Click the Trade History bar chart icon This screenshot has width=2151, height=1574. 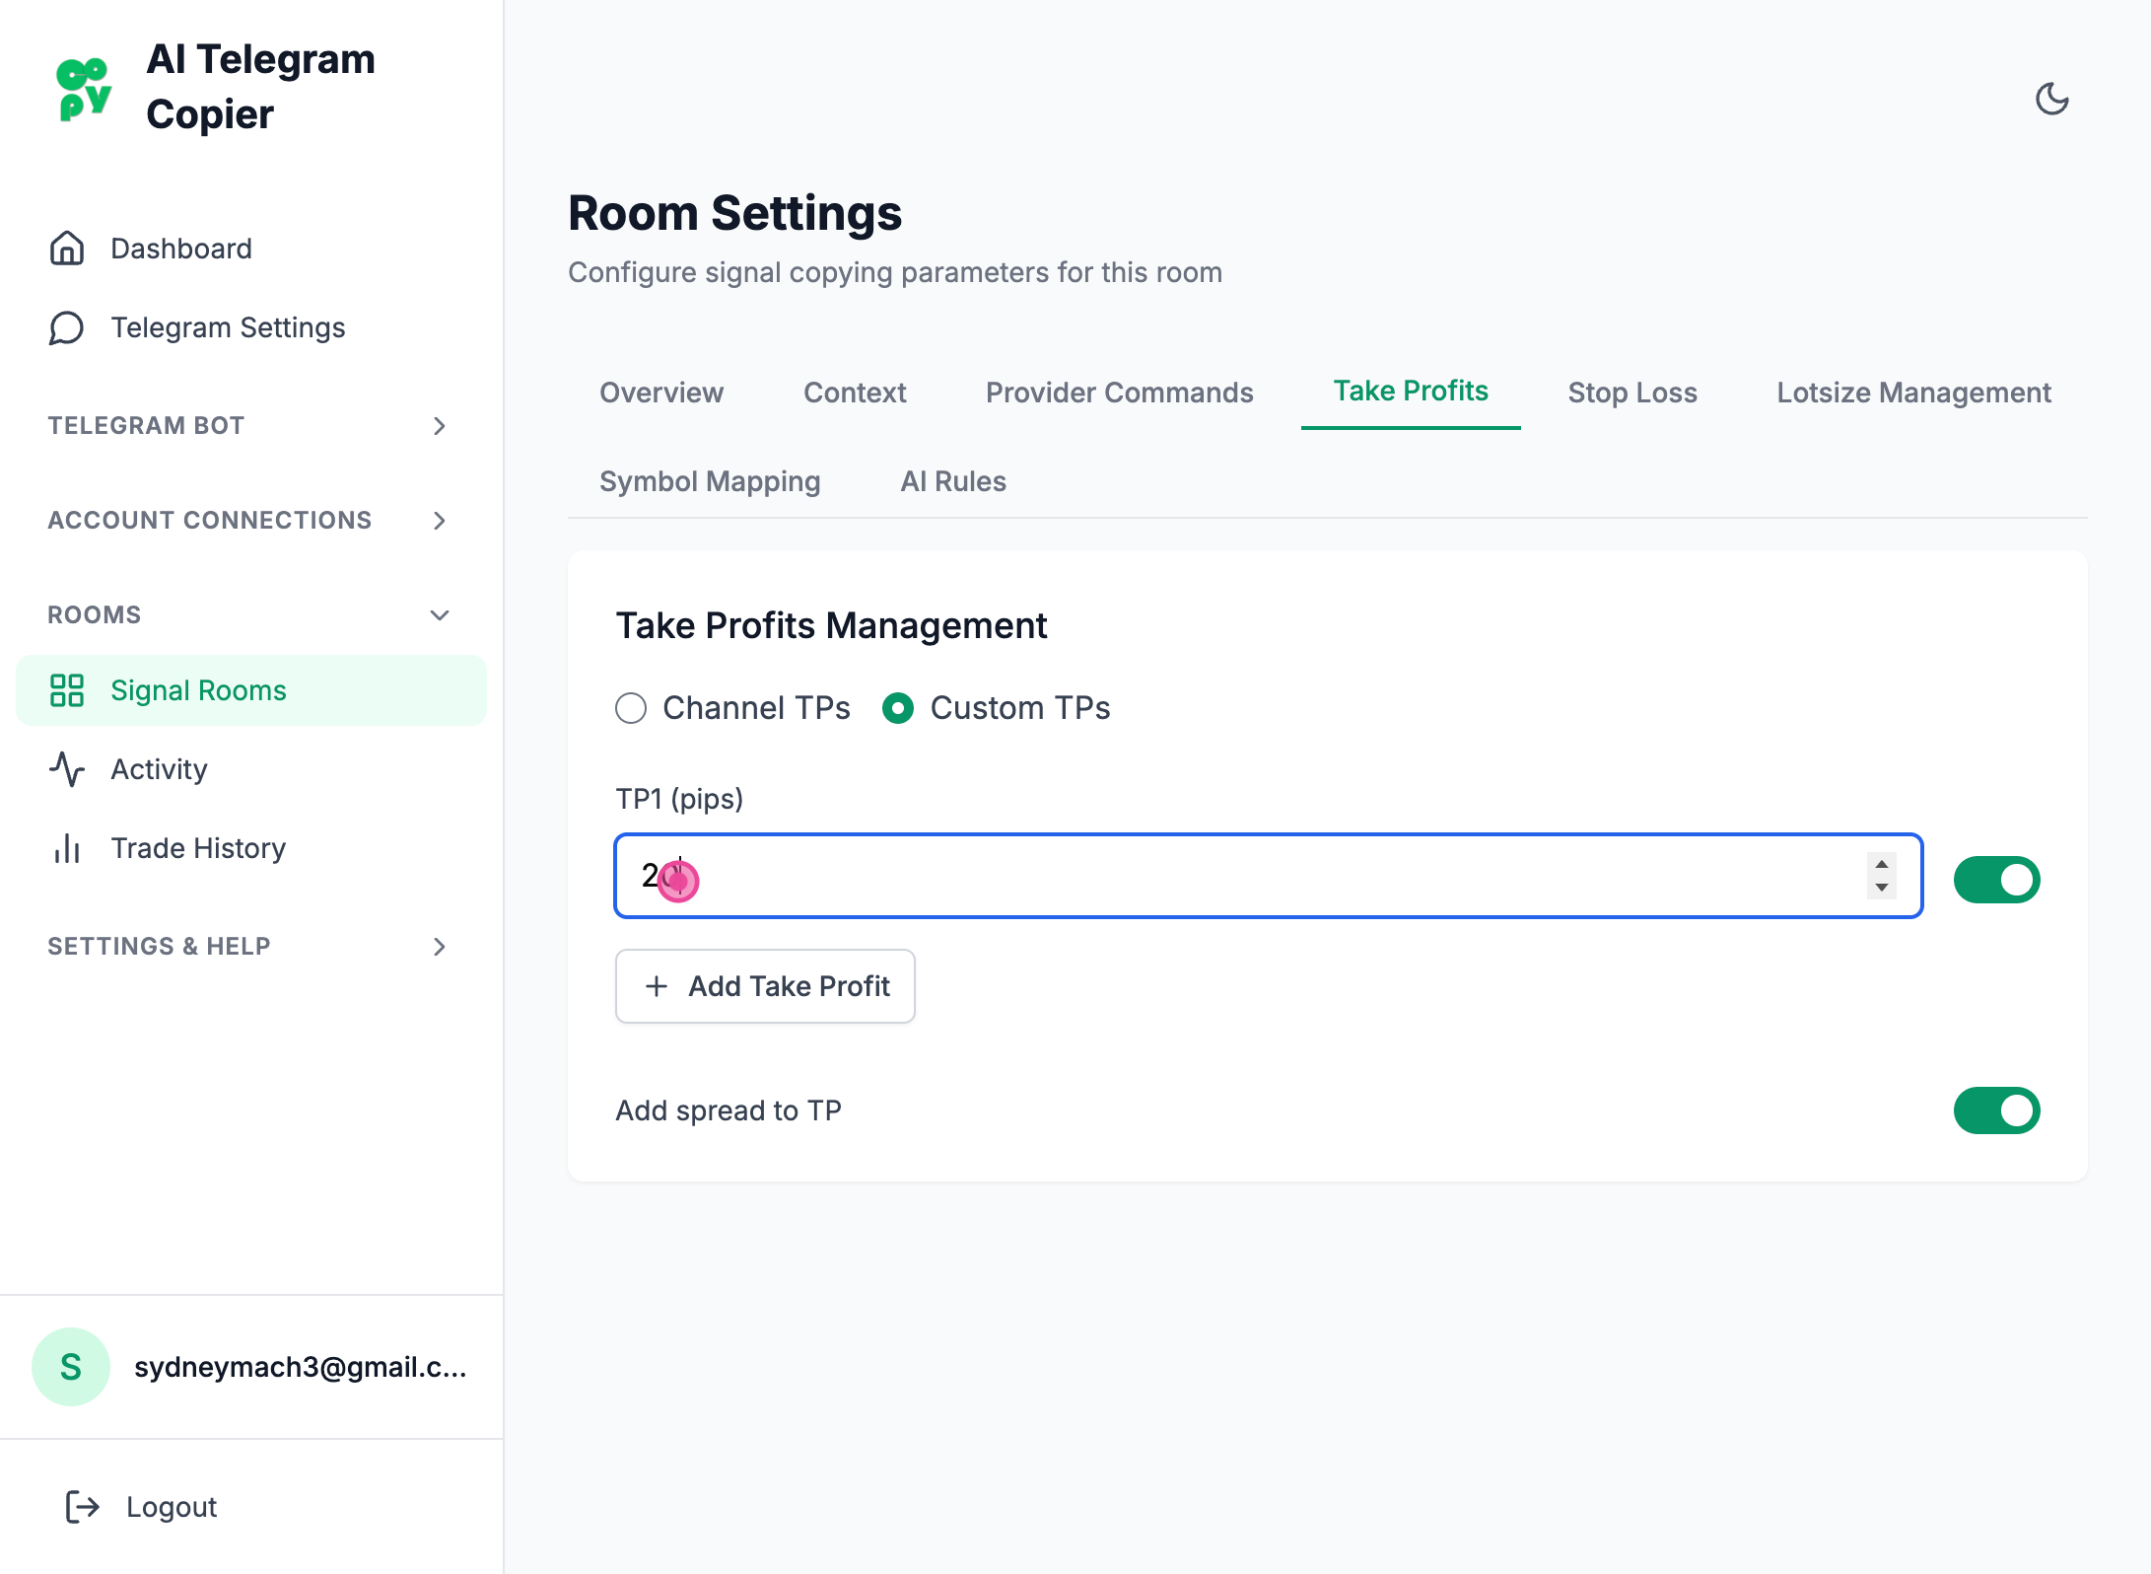coord(67,848)
